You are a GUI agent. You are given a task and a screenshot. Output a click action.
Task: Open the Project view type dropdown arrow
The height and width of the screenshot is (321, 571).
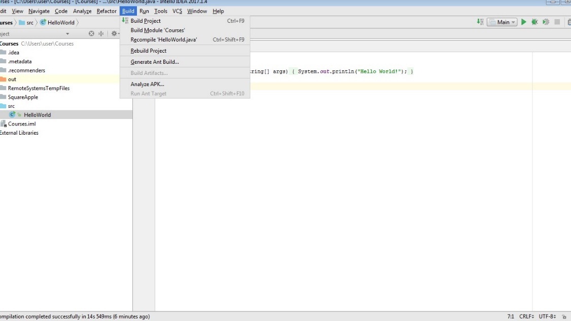coord(67,34)
